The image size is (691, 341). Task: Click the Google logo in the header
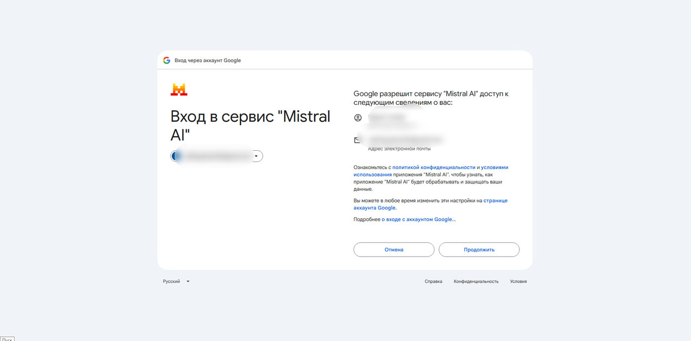tap(167, 61)
